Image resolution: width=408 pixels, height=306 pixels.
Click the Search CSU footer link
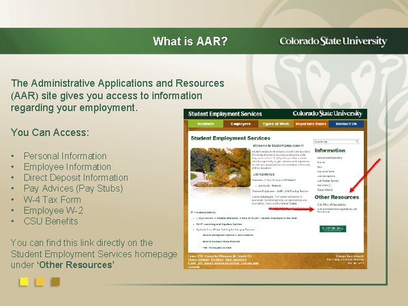coord(245,256)
